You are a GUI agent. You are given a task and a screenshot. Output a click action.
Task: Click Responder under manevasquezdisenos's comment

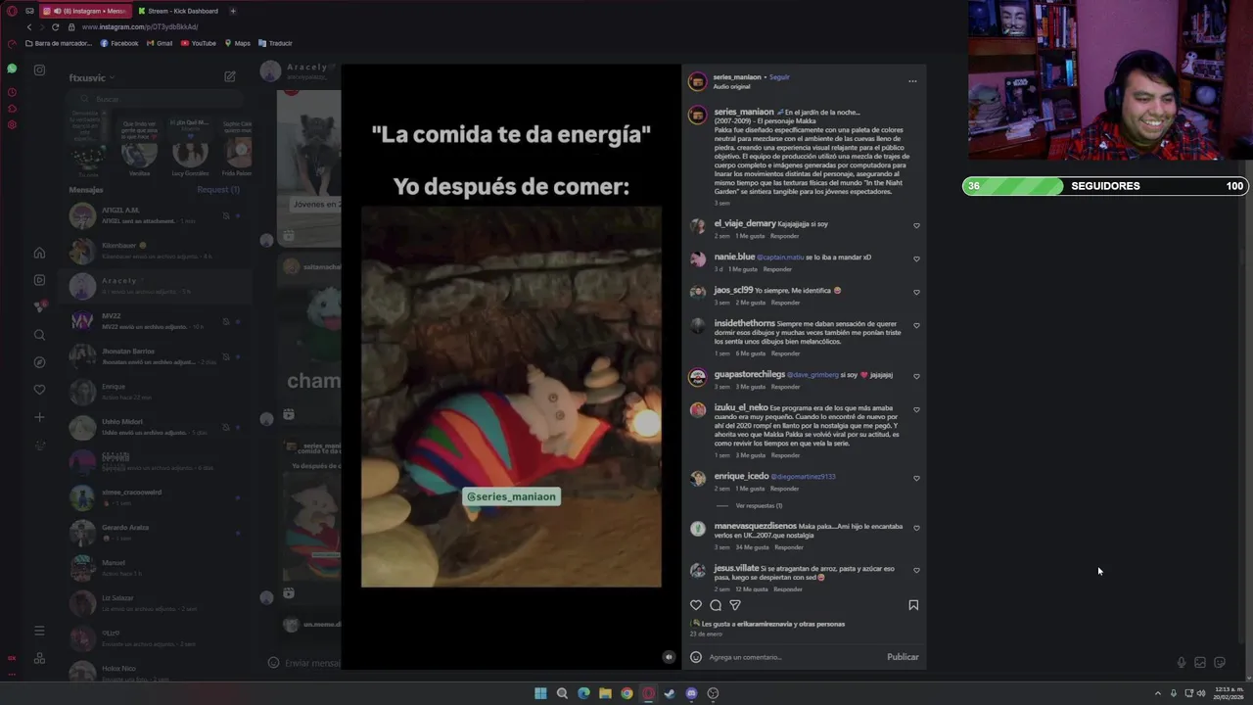coord(789,547)
